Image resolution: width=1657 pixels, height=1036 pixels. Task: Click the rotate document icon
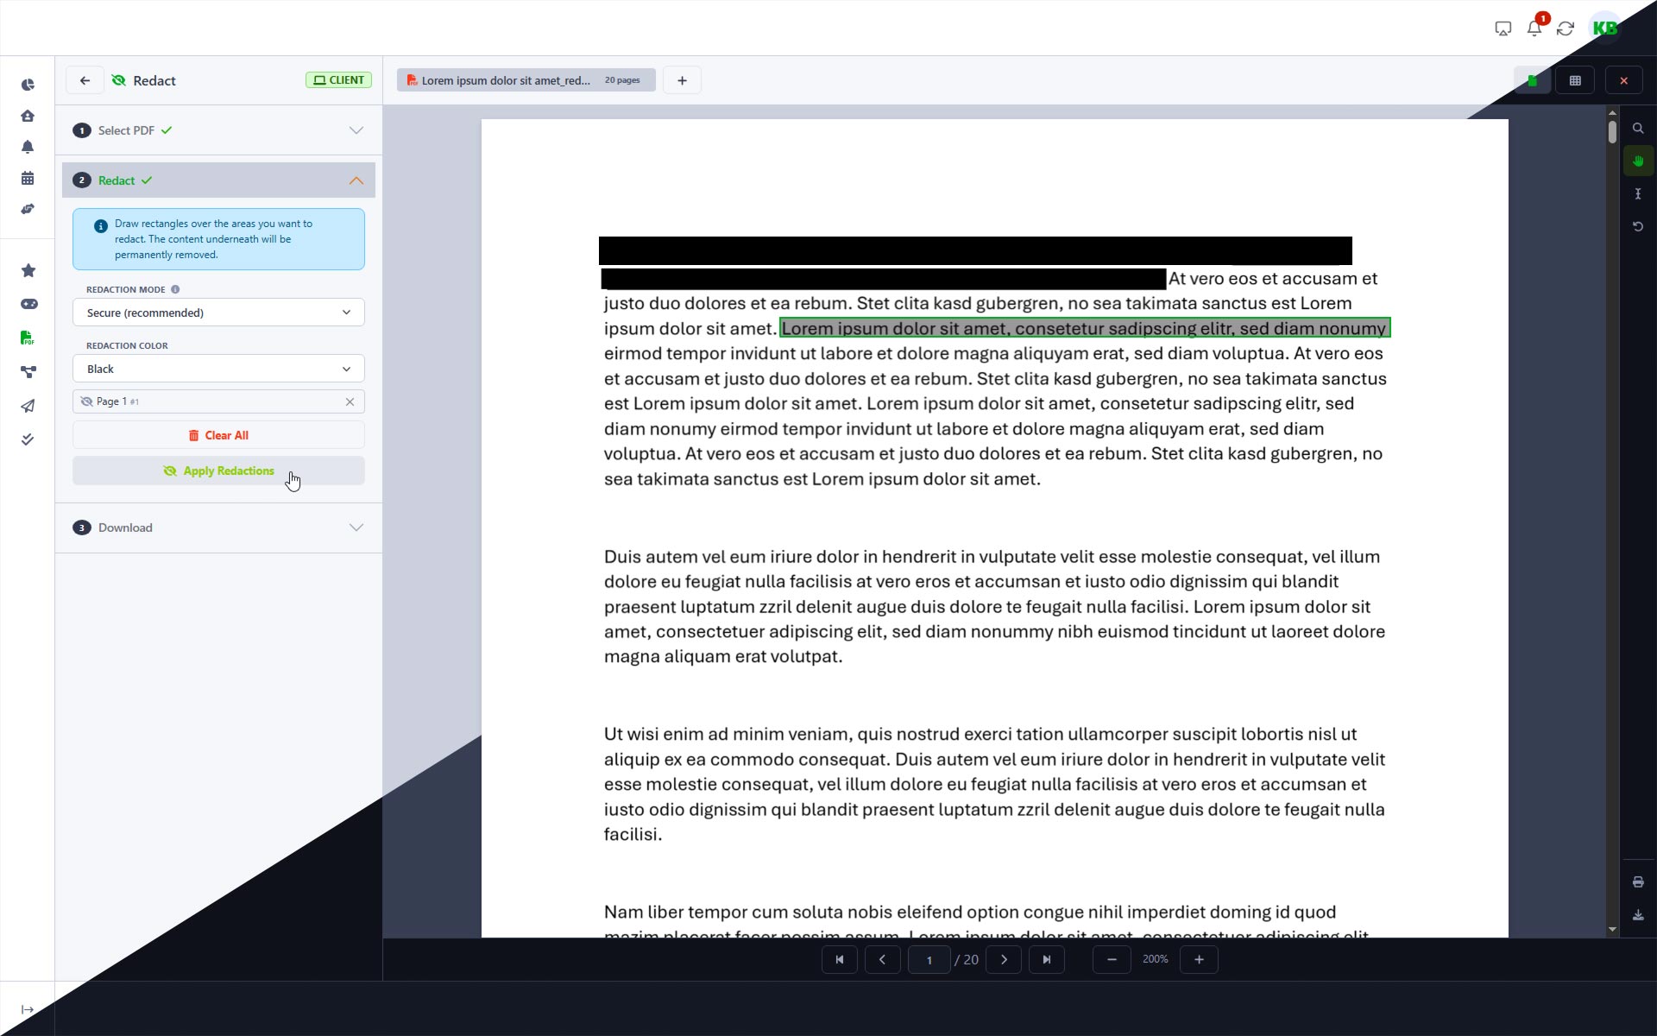(x=1638, y=226)
